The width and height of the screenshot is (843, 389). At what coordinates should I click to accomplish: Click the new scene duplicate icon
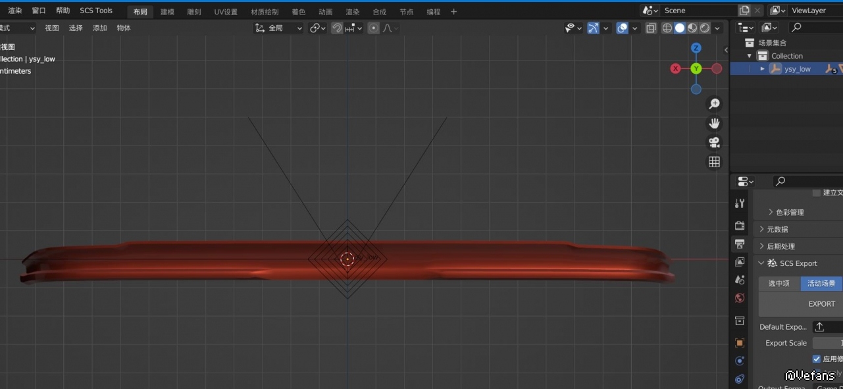point(744,11)
